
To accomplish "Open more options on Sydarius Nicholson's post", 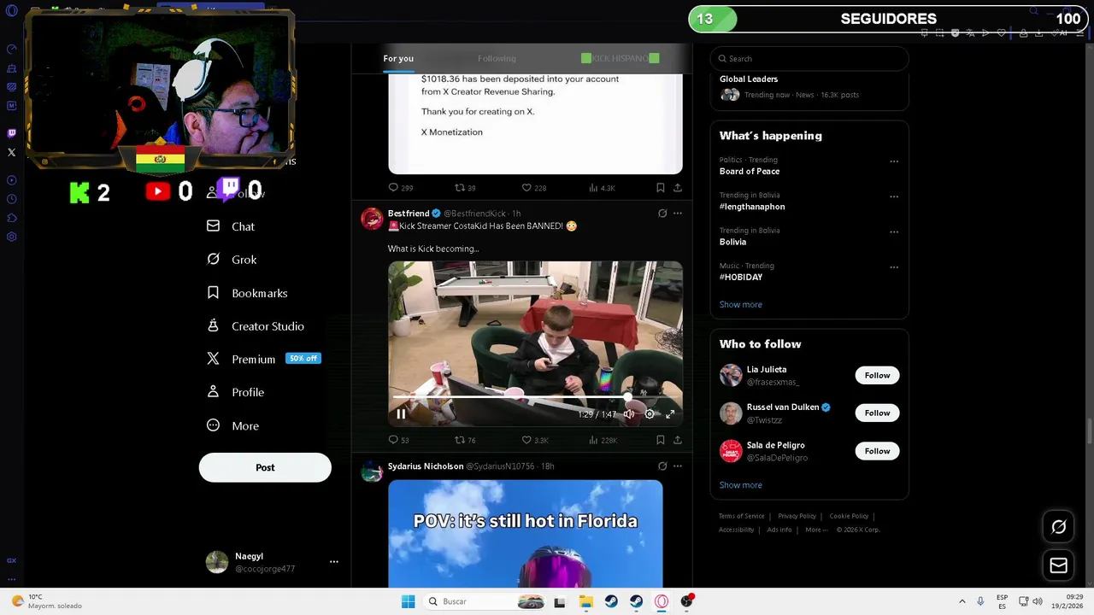I will coord(678,466).
